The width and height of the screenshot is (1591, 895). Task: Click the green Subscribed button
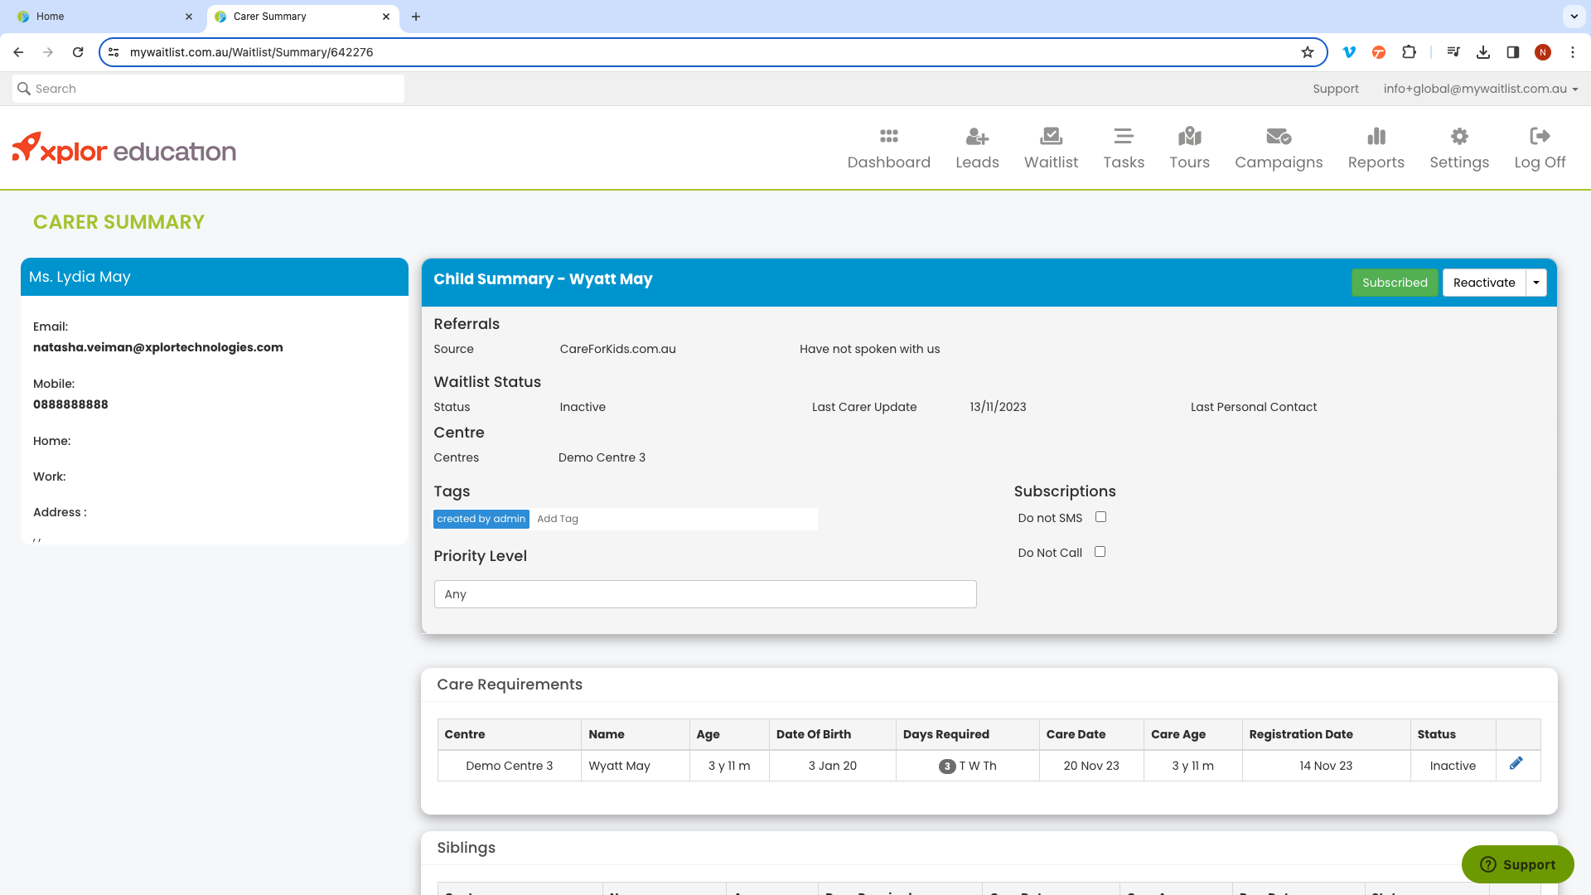pos(1395,283)
